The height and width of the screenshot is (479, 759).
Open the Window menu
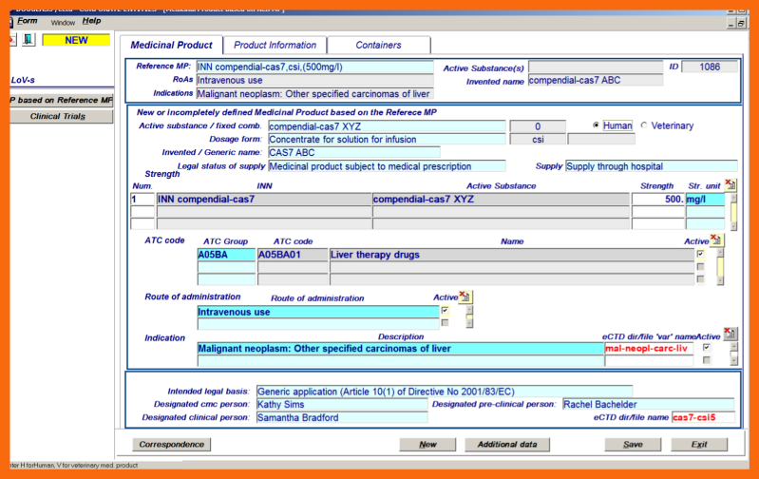click(63, 22)
